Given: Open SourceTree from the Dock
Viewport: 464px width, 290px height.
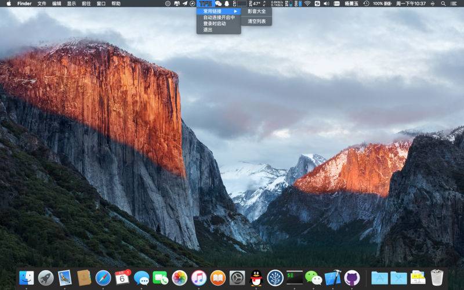Looking at the screenshot, I should [x=275, y=278].
